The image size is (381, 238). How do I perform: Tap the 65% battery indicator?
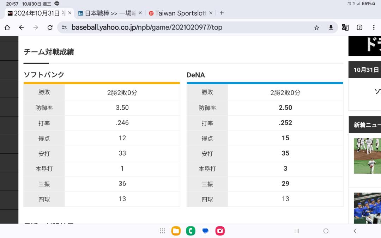coord(368,4)
